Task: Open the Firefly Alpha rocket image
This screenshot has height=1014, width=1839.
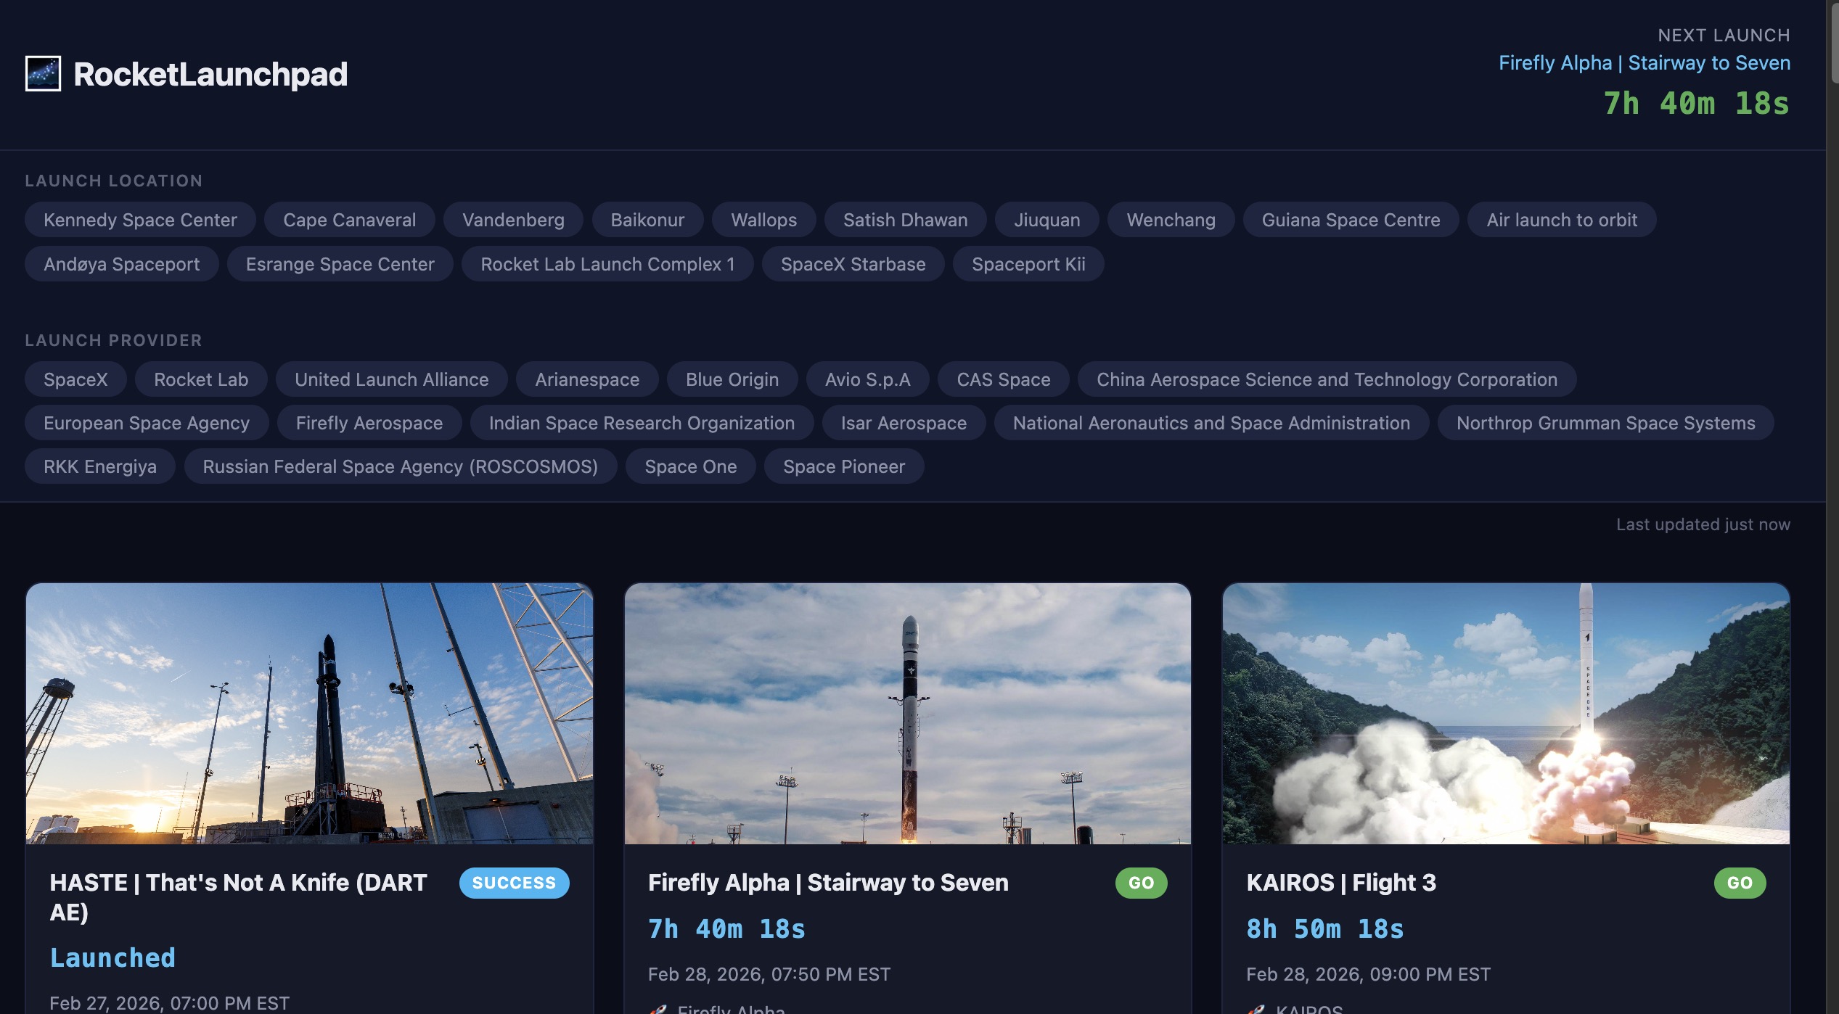Action: (907, 713)
